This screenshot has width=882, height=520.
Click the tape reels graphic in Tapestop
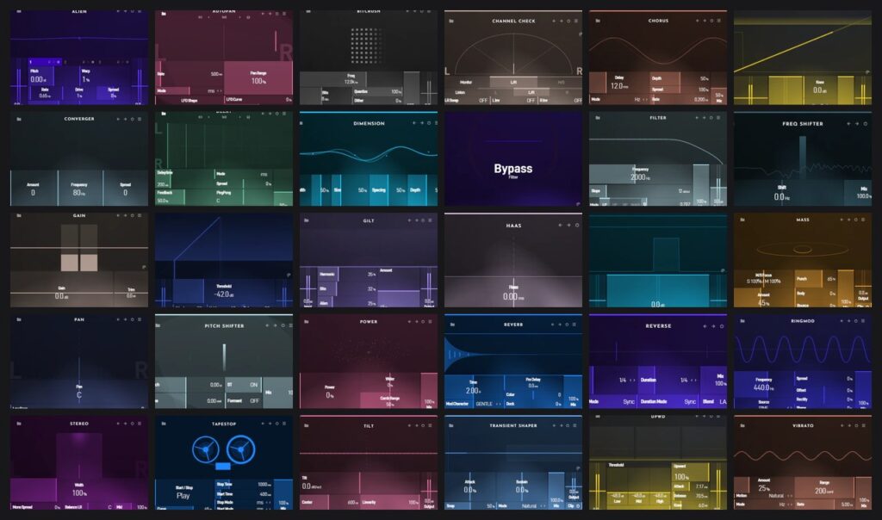(x=224, y=452)
